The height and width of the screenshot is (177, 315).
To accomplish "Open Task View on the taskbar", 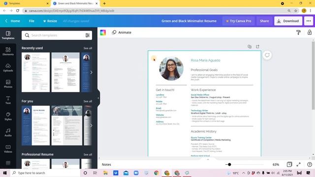I will tap(95, 173).
